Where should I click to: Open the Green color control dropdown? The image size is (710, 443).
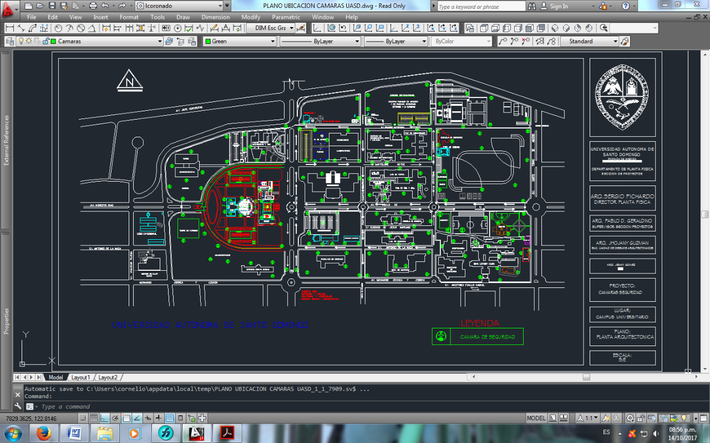coord(272,42)
